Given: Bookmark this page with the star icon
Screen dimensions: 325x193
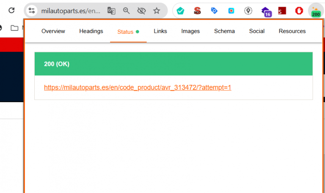Looking at the screenshot, I should pos(157,11).
